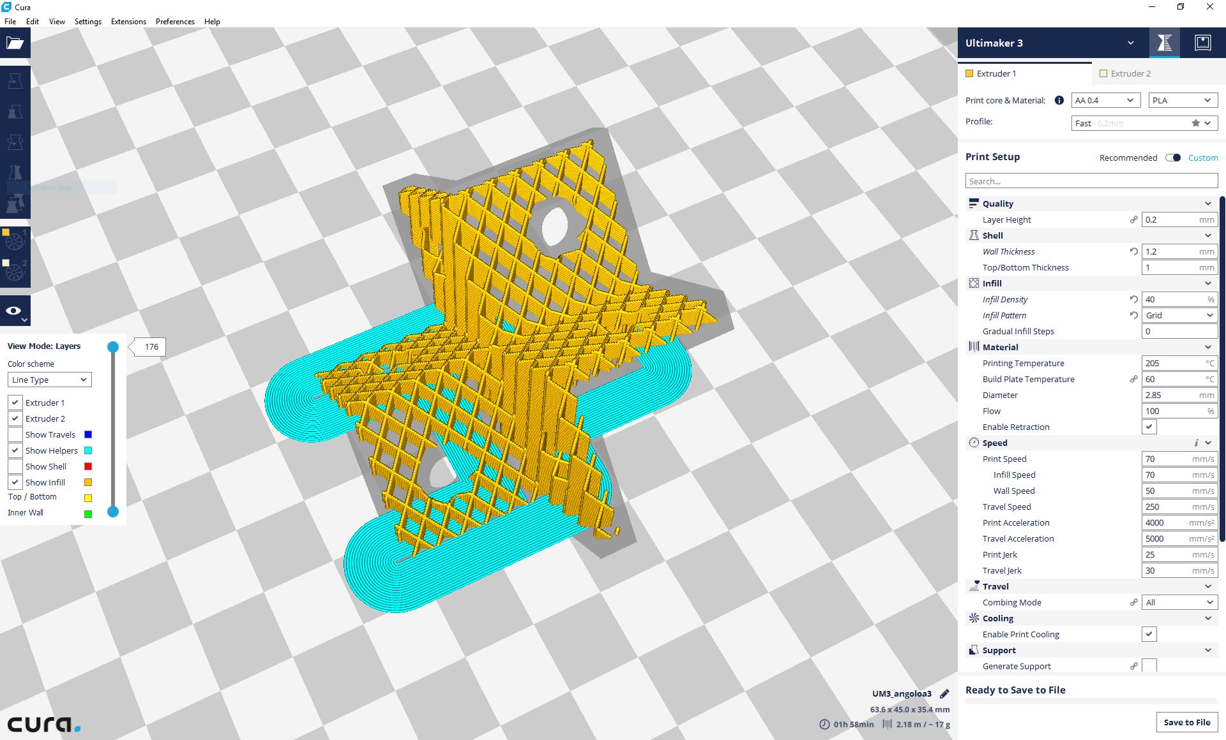Screen dimensions: 1226x740
Task: Click the bottom layer slider handle
Action: point(113,512)
